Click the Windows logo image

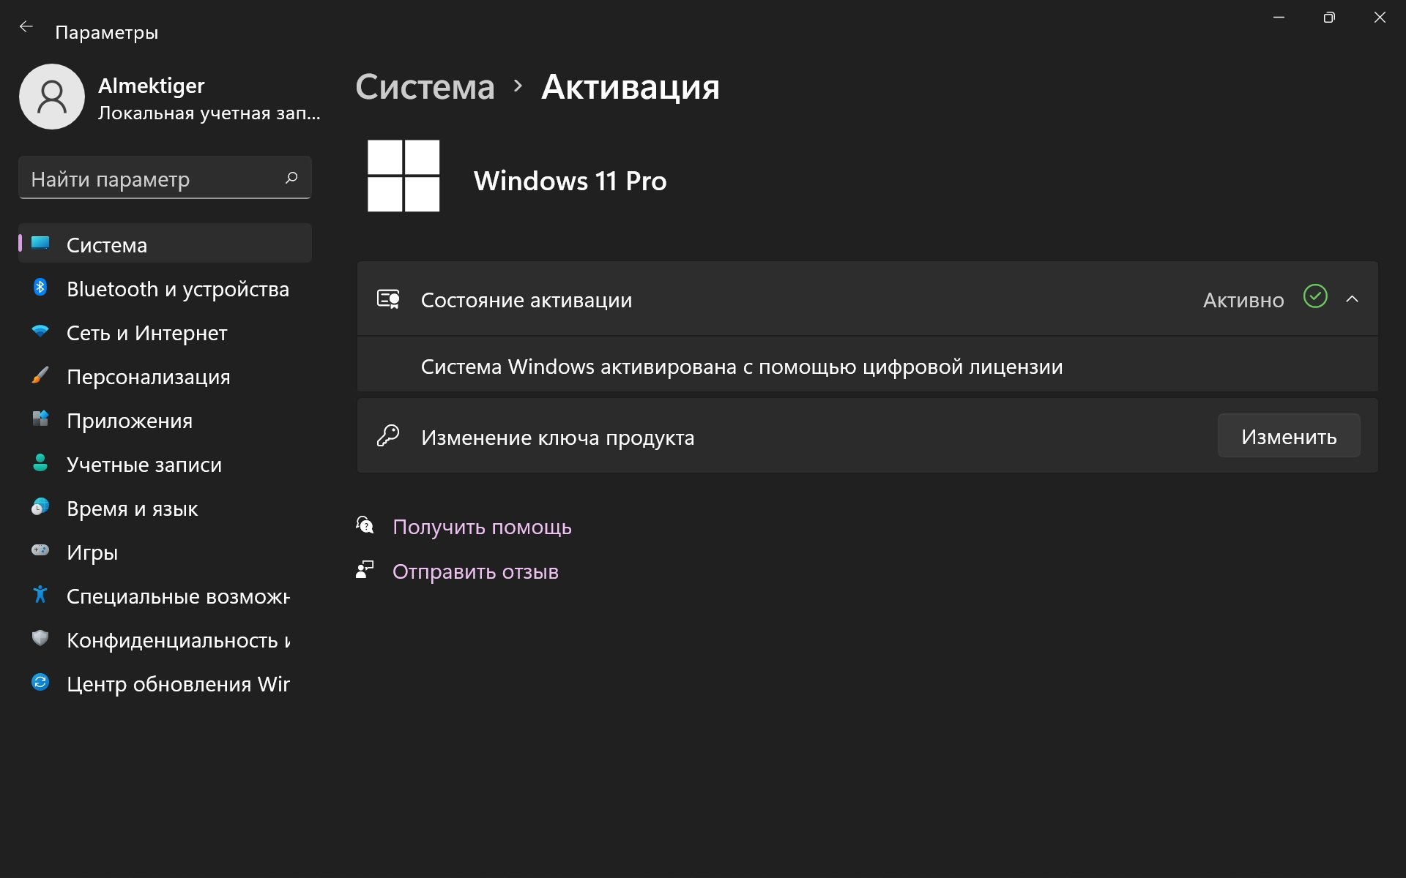point(403,176)
